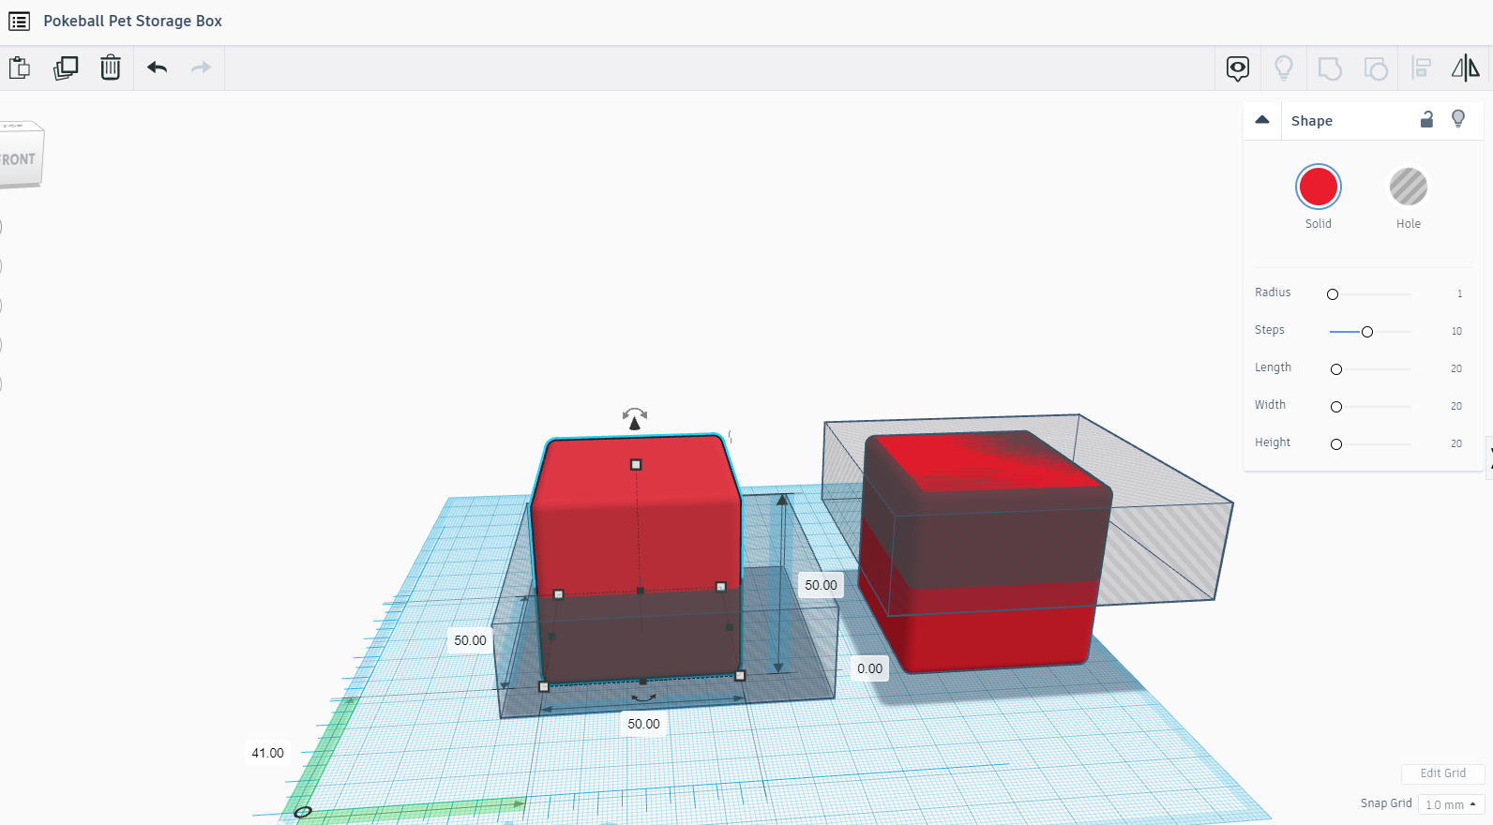Click the Pokeball Pet Storage Box title
This screenshot has width=1493, height=825.
pyautogui.click(x=132, y=21)
